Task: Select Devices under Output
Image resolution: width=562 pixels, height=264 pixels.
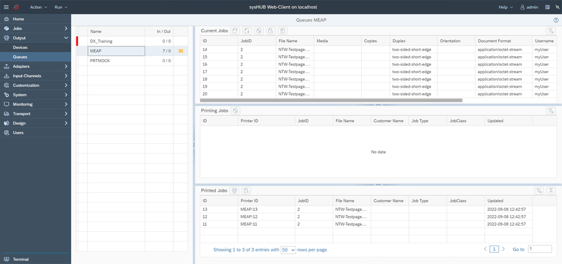Action: (x=35, y=47)
